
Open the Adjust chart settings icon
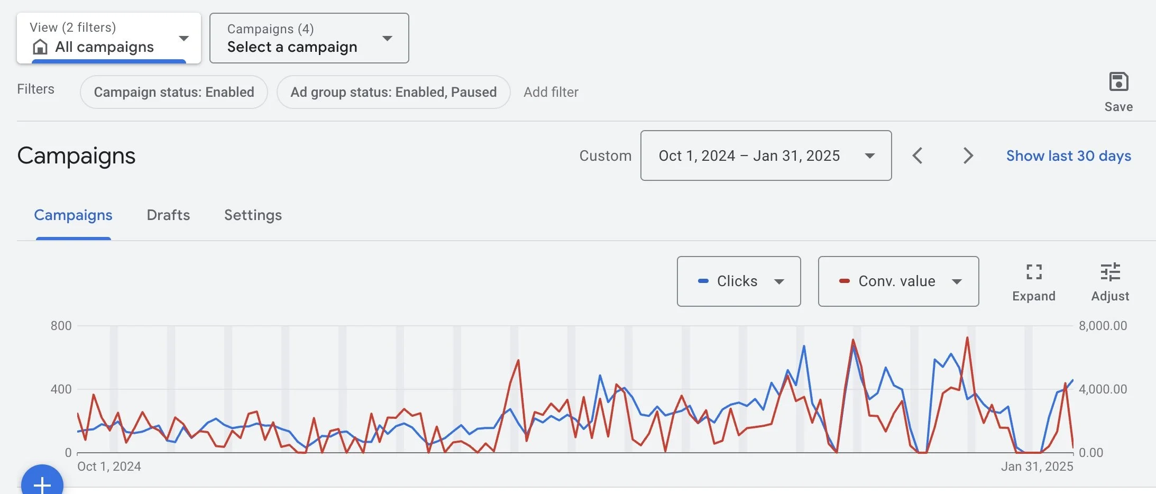1110,272
